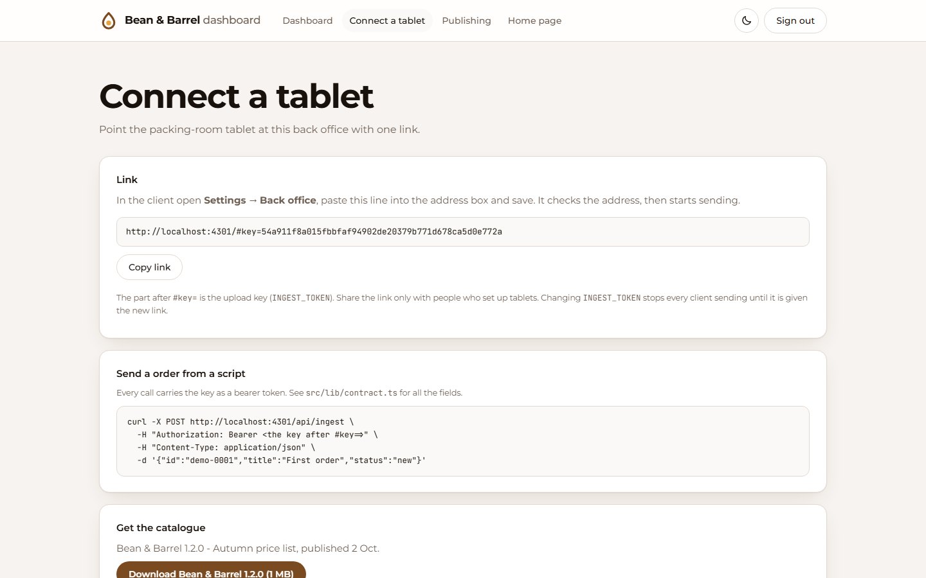
Task: Open the Dashboard nav item
Action: pyautogui.click(x=307, y=21)
